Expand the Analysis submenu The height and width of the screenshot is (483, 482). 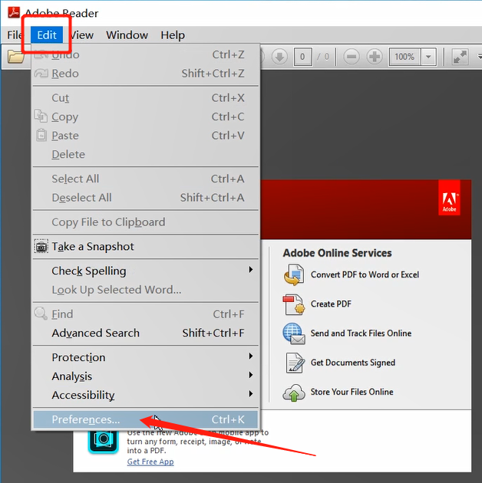145,376
